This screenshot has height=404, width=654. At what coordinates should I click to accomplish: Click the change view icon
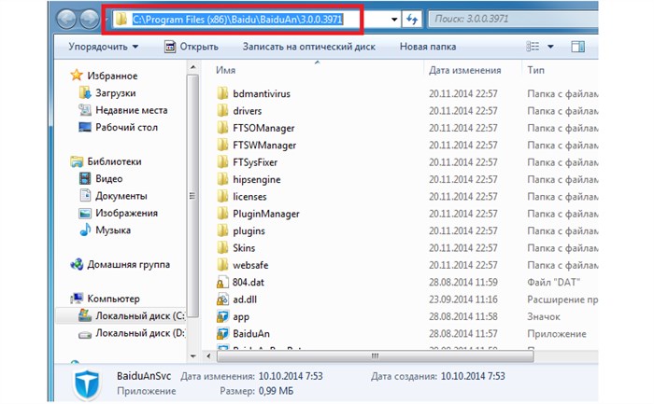[533, 47]
